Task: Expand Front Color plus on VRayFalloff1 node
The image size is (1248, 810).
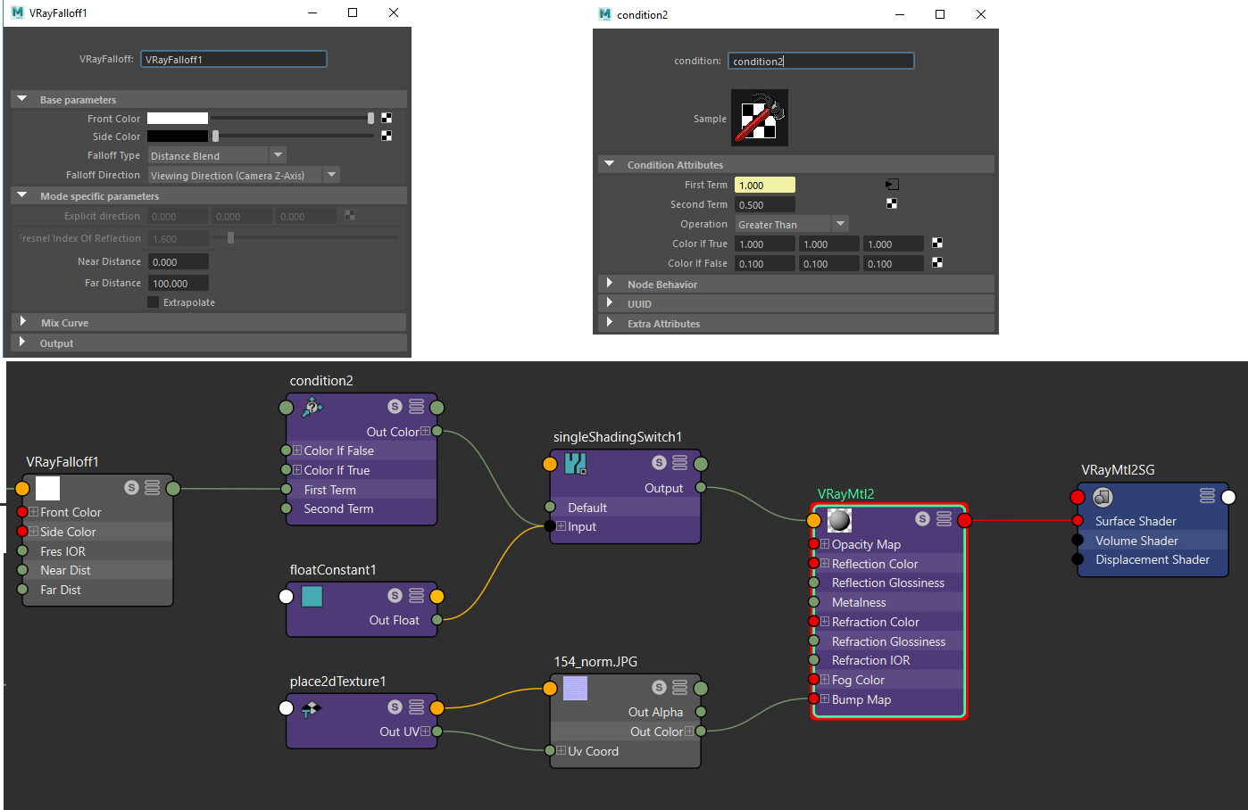Action: coord(34,512)
